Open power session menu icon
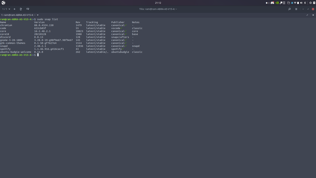 click(x=311, y=3)
